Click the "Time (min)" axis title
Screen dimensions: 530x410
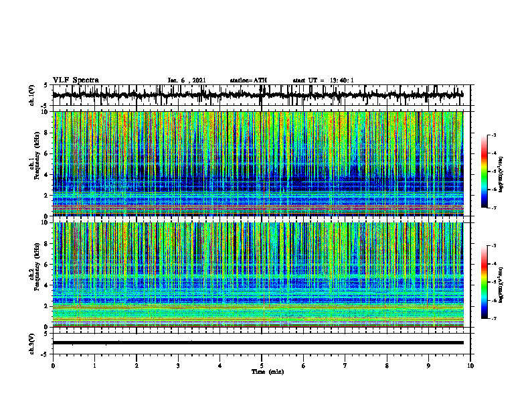[268, 372]
